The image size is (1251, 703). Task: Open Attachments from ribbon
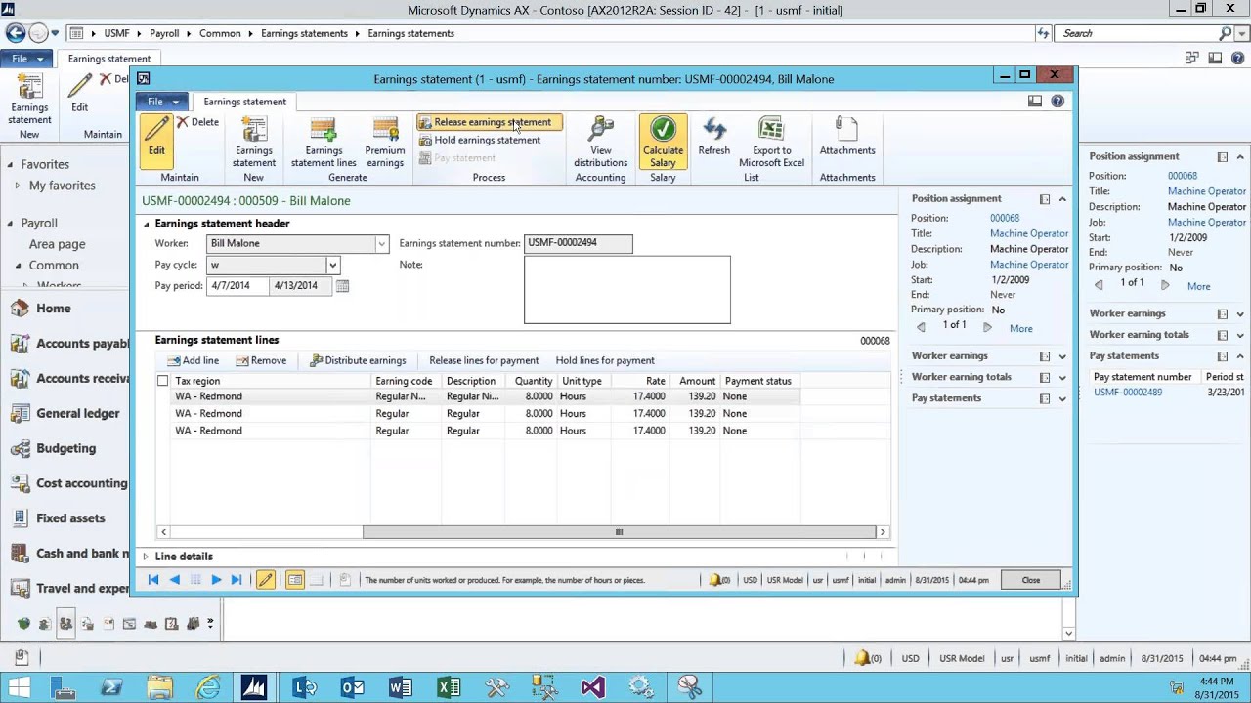pyautogui.click(x=847, y=137)
